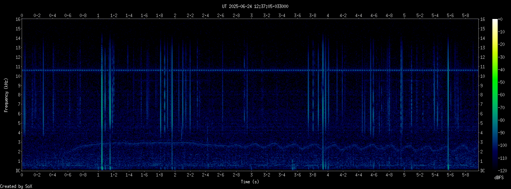Select "5" on the bottom time axis

405,175
